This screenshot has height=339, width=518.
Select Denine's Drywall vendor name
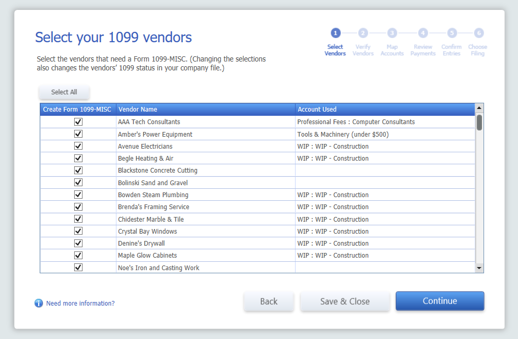(x=141, y=243)
